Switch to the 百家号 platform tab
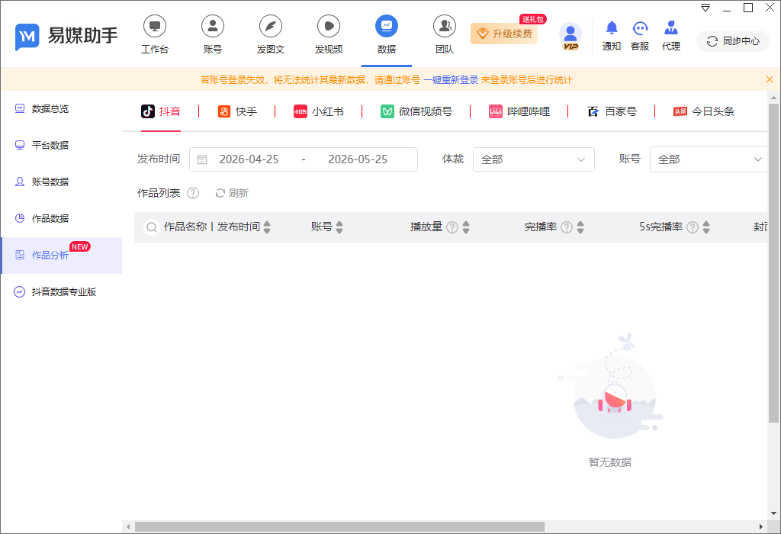Image resolution: width=781 pixels, height=534 pixels. (612, 111)
